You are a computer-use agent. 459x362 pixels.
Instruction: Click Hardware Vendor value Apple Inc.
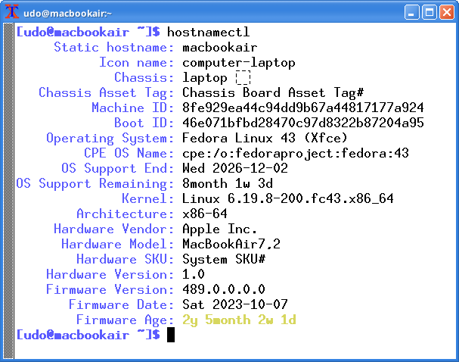(x=219, y=229)
